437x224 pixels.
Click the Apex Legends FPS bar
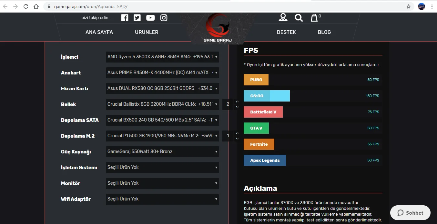click(x=265, y=160)
